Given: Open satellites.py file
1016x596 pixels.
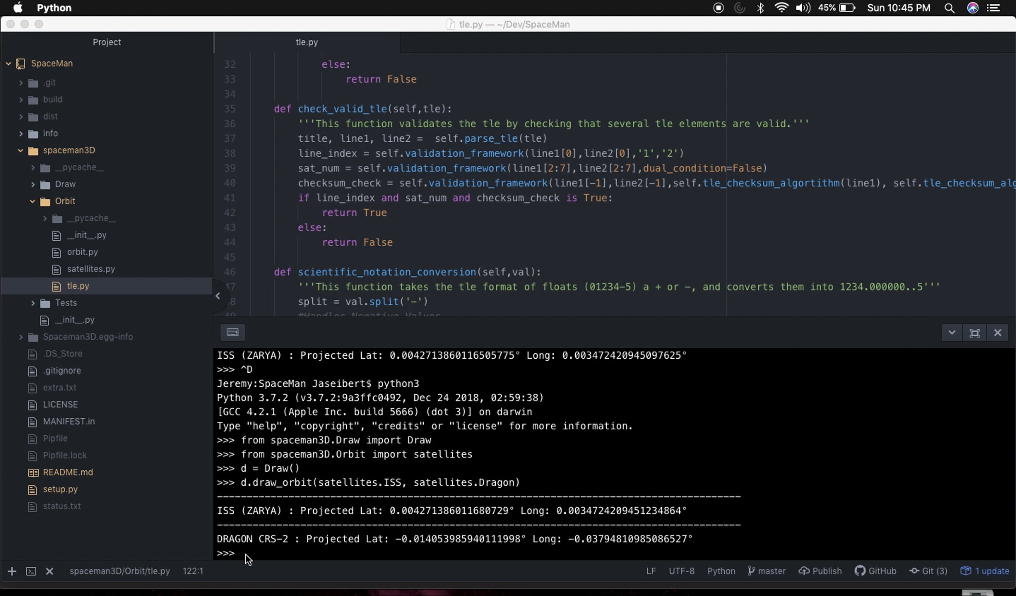Looking at the screenshot, I should click(91, 269).
